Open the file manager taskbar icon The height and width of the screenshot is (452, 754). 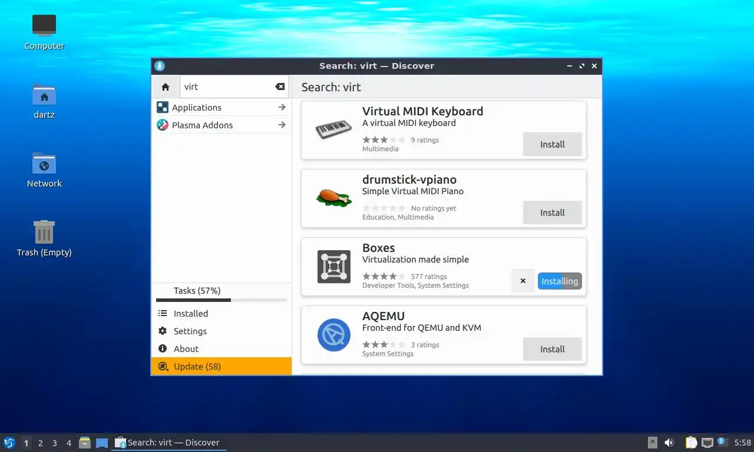pos(85,443)
